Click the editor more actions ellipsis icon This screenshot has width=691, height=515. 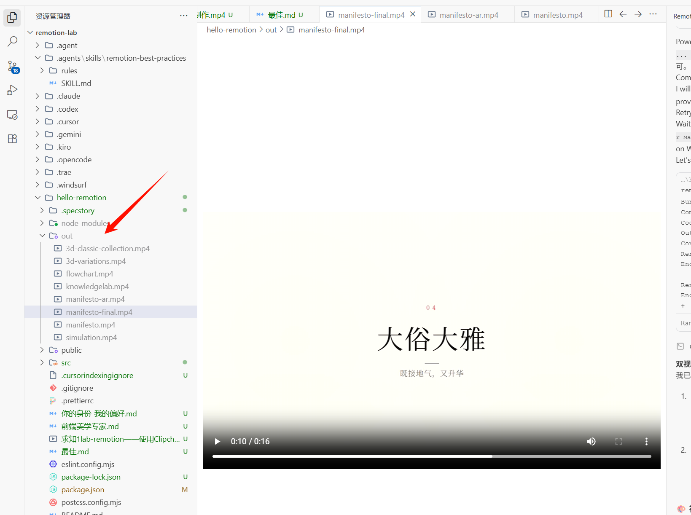pyautogui.click(x=653, y=14)
